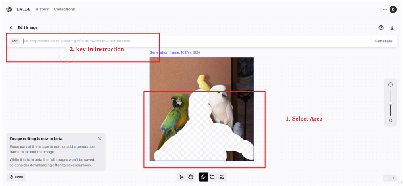Choose the Pan hand tool
Screen dimensions: 403x186
(191, 177)
